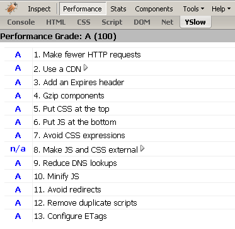Click the Make fewer HTTP requests rule
235x229 pixels.
(88, 55)
